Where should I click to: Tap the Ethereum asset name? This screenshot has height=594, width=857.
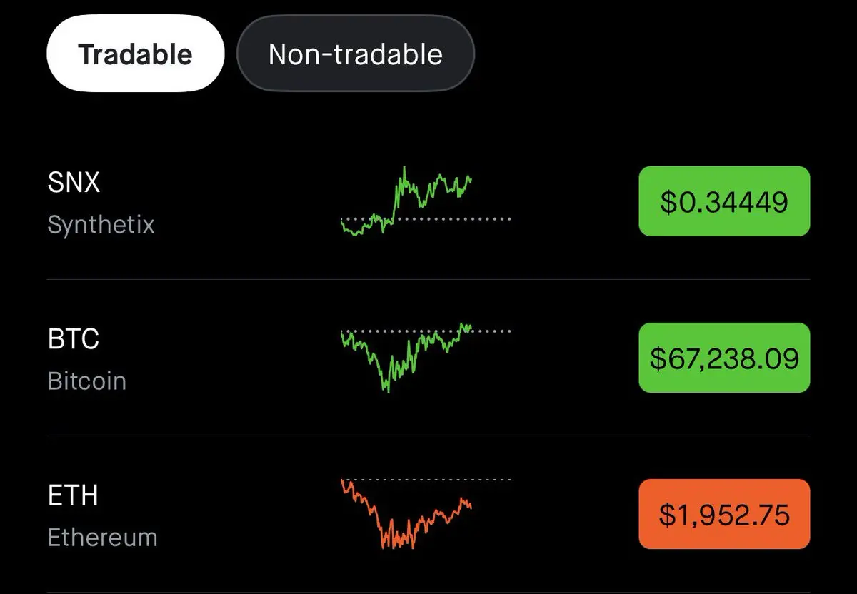102,537
